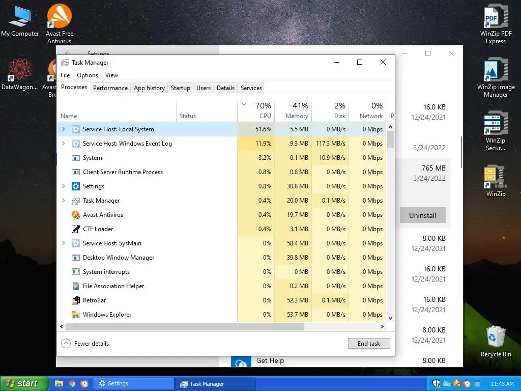Sort processes by Network column header
521x391 pixels.
click(367, 110)
